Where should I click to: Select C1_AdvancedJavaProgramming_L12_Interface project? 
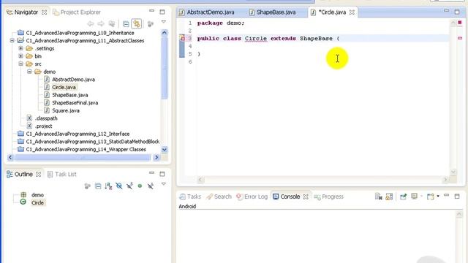78,134
